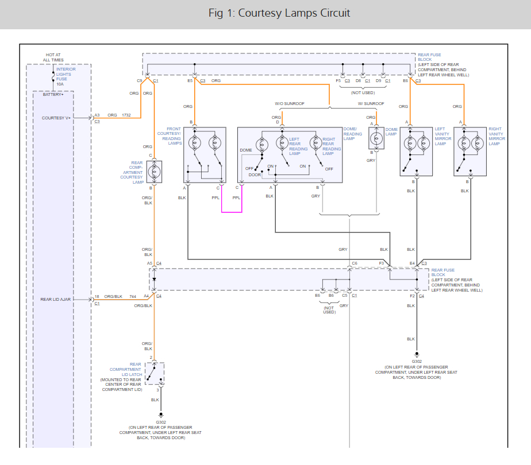Image resolution: width=531 pixels, height=465 pixels.
Task: Click the dome lamp bulb symbol under W/ SUNROOF
Action: click(x=377, y=138)
